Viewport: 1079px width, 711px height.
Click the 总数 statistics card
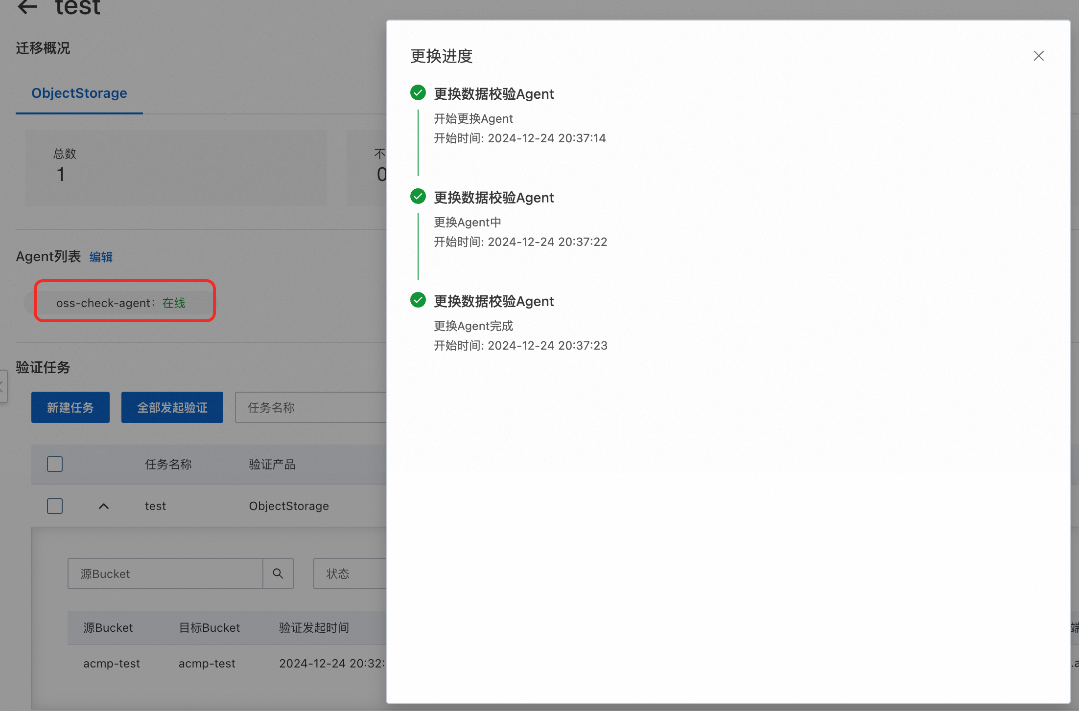pyautogui.click(x=176, y=168)
